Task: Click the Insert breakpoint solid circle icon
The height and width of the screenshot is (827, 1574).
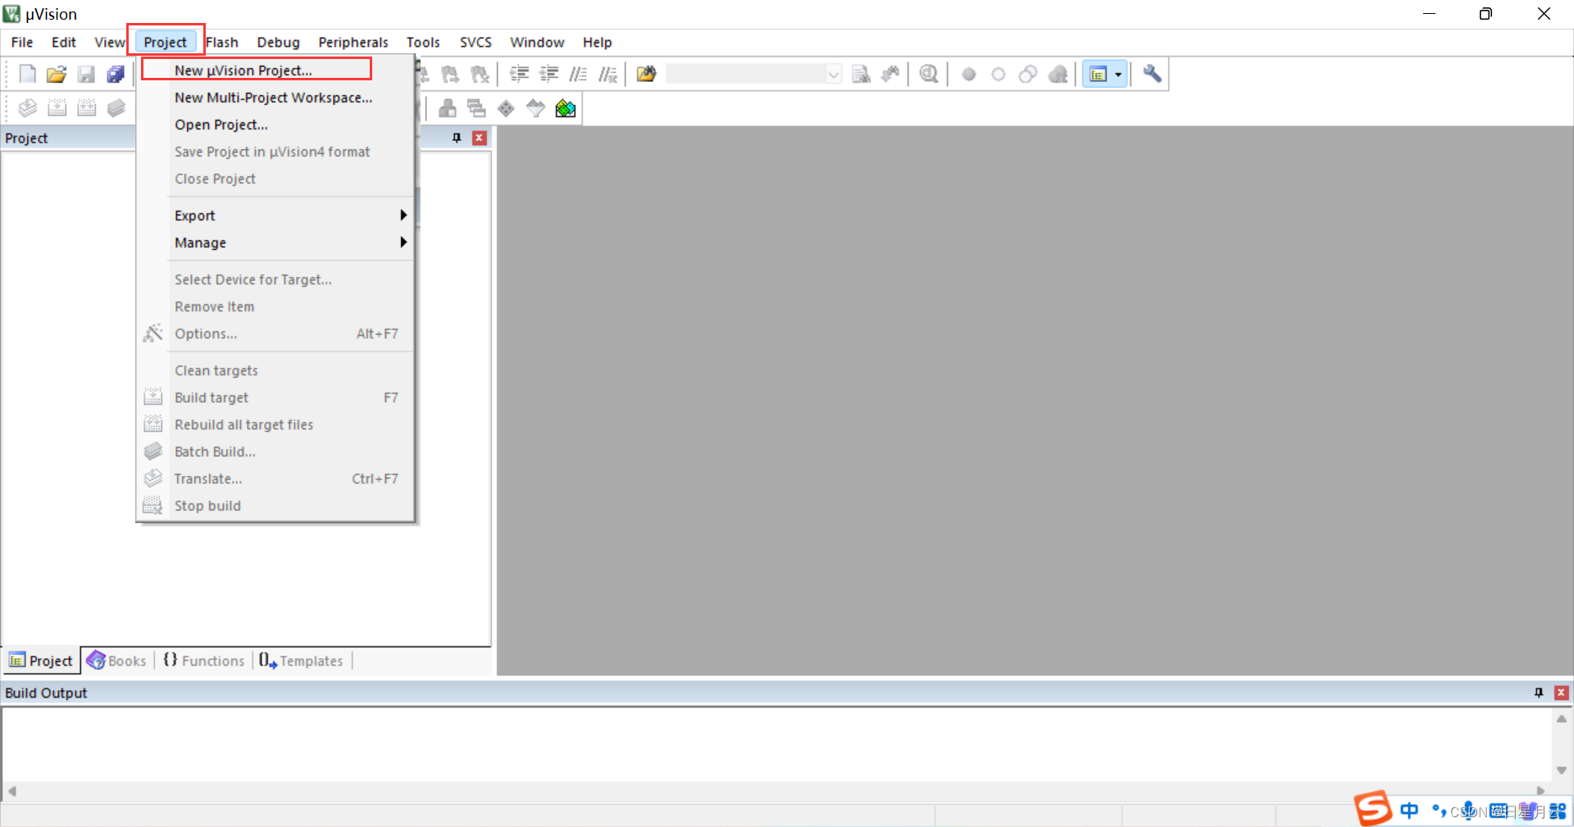Action: point(969,75)
